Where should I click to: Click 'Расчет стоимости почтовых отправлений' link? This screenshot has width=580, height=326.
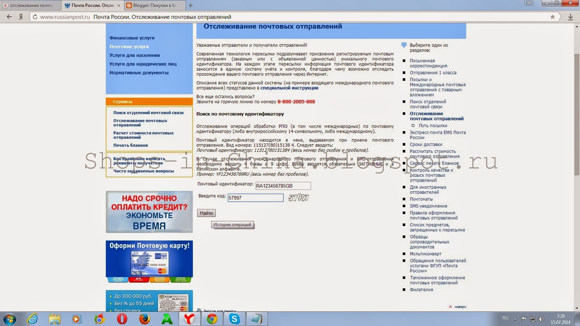pos(143,135)
